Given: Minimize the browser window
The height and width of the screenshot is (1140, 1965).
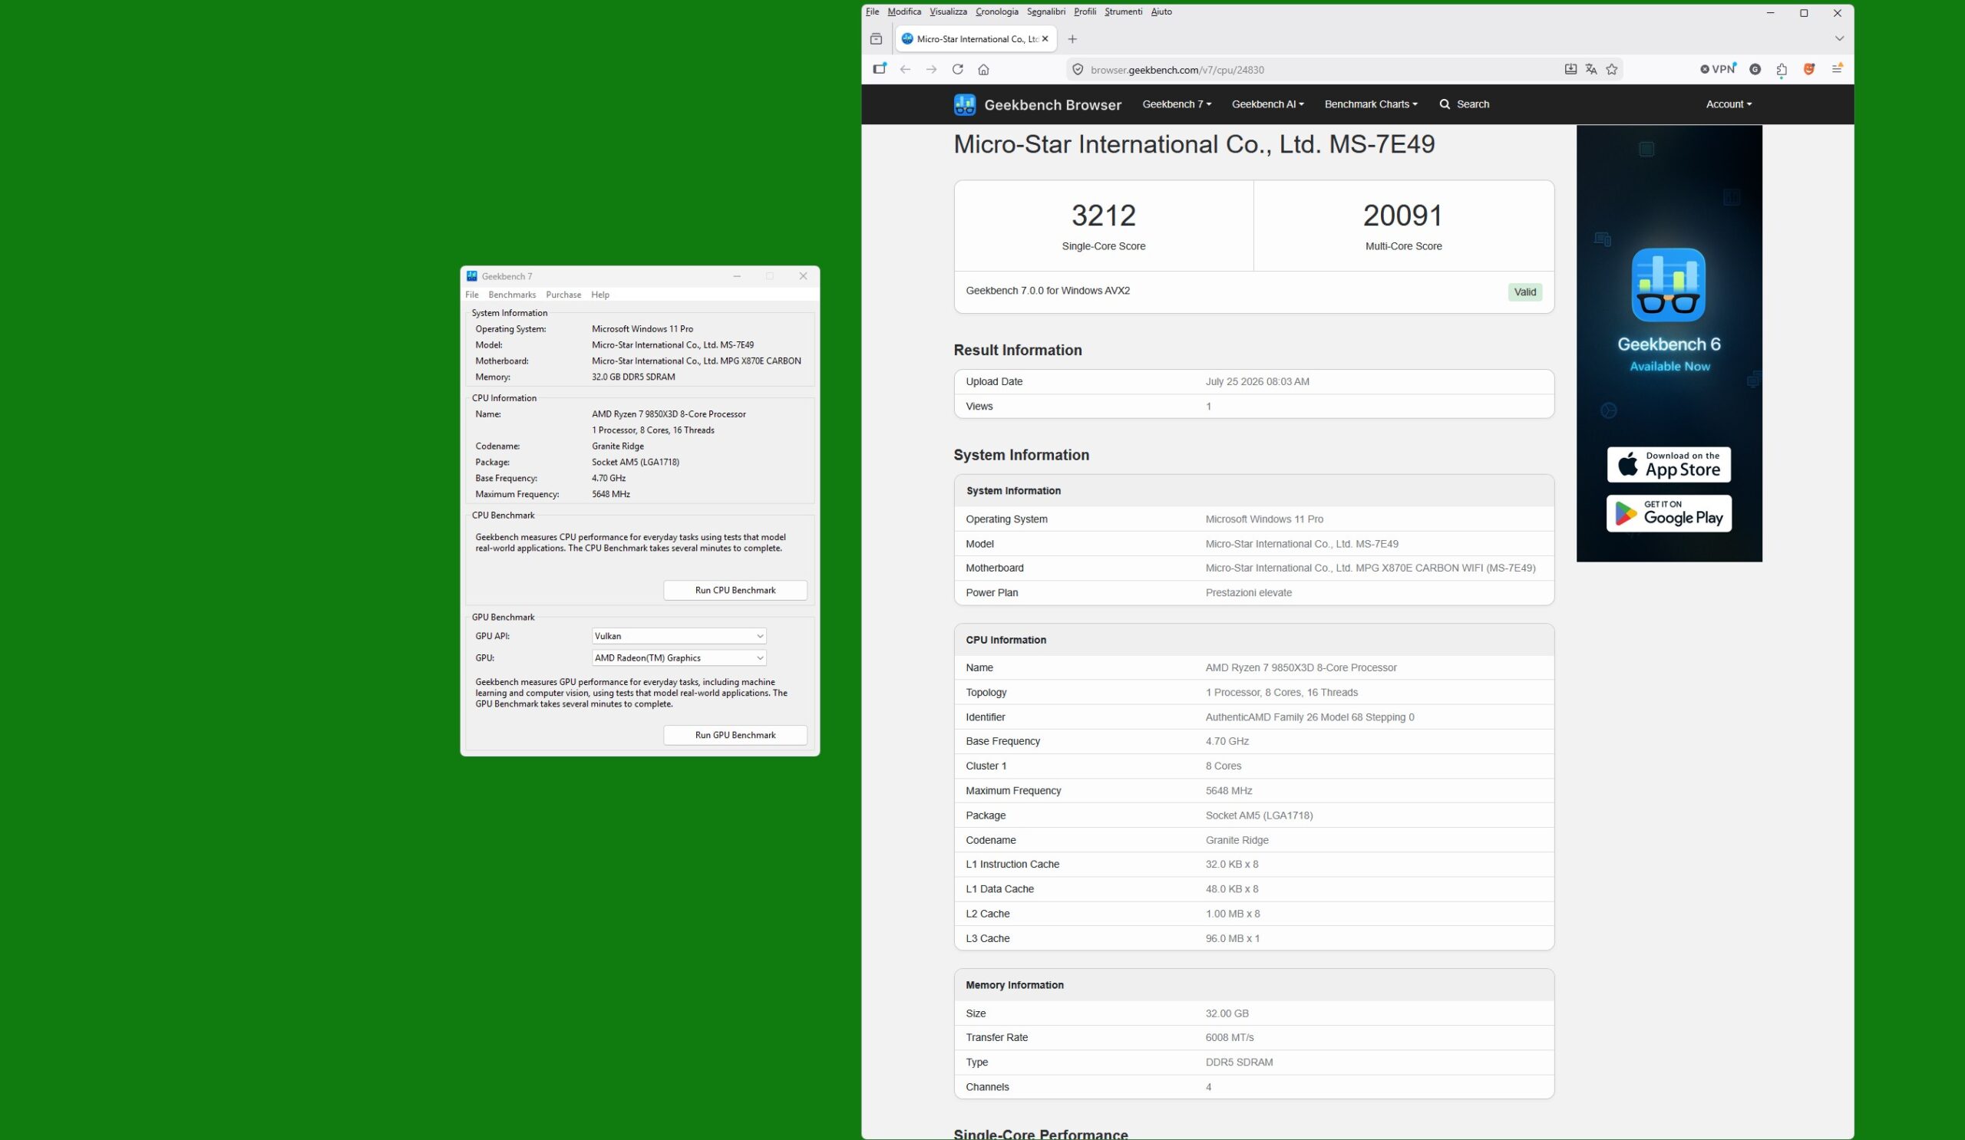Looking at the screenshot, I should pyautogui.click(x=1770, y=13).
